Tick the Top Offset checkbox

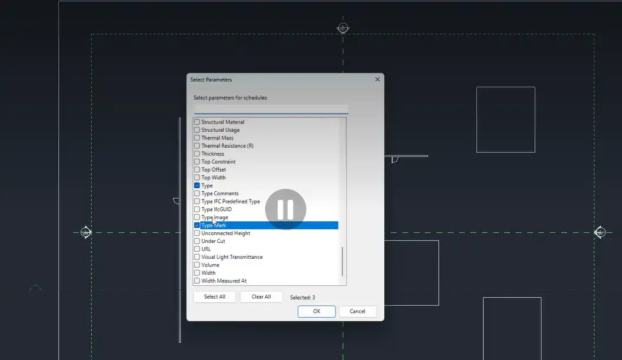click(x=197, y=169)
